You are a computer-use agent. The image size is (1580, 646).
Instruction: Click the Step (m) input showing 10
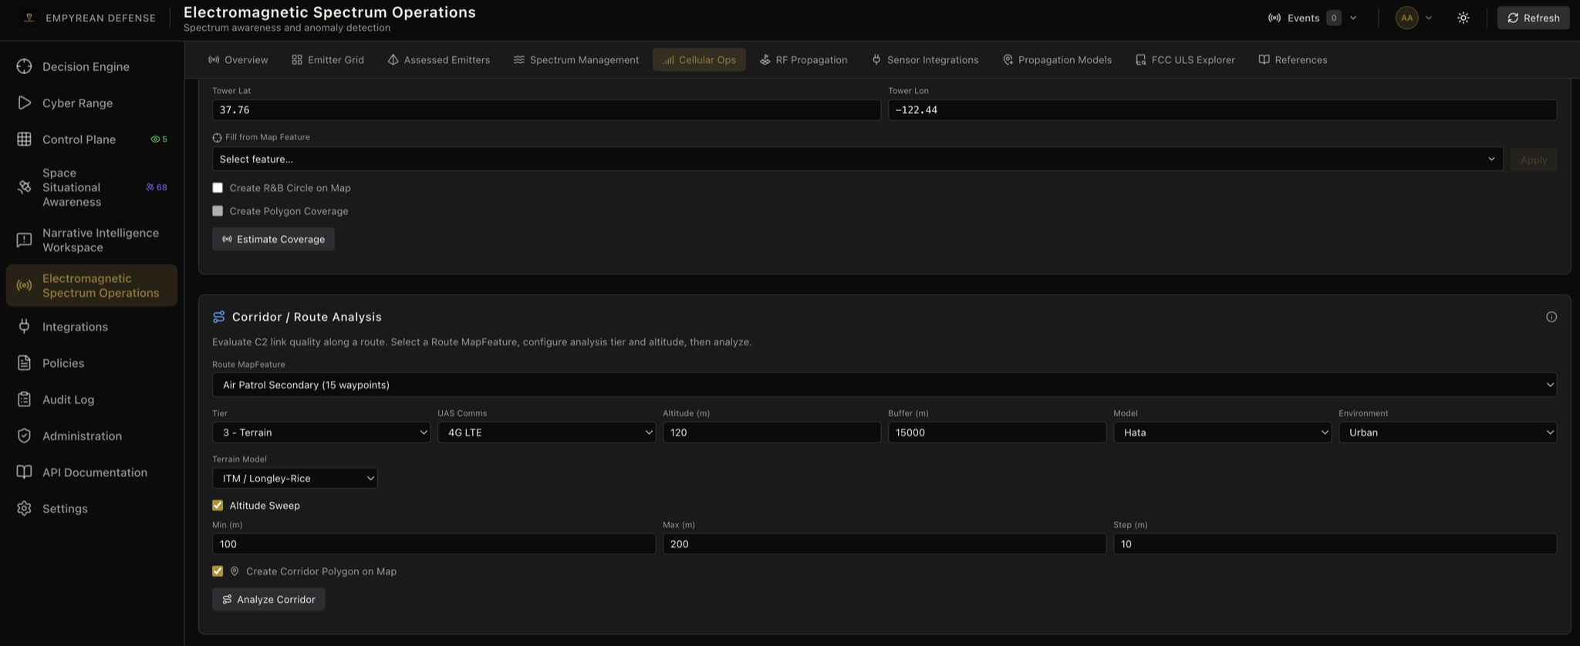click(1335, 543)
